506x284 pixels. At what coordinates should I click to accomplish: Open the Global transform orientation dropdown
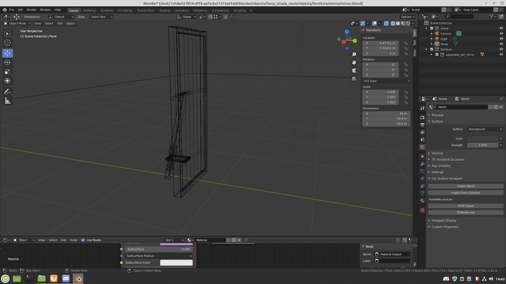coord(186,17)
